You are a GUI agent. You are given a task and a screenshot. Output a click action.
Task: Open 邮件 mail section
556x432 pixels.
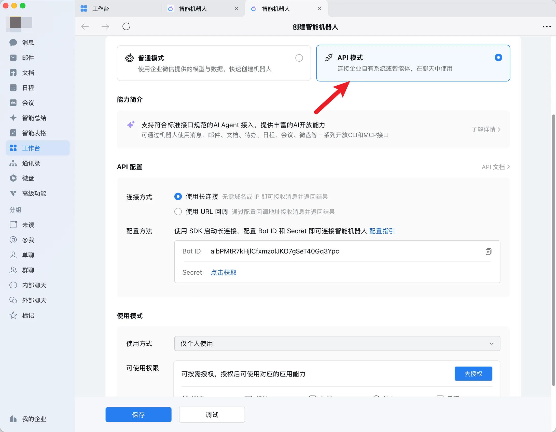pyautogui.click(x=37, y=58)
